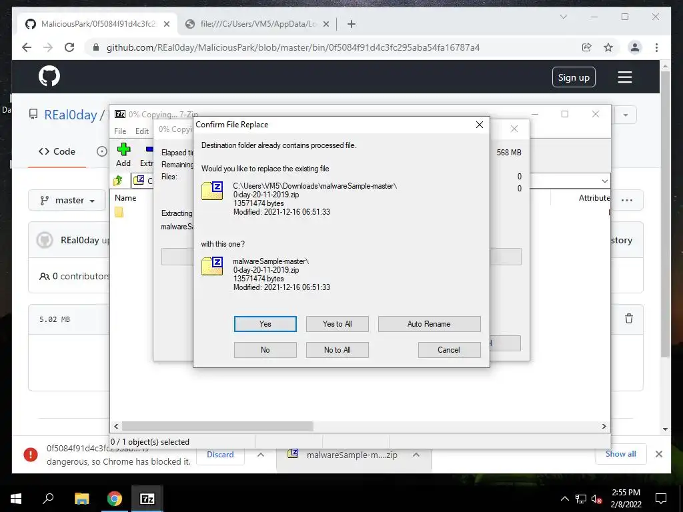The image size is (683, 512).
Task: Close the 0% Copying progress window
Action: [514, 129]
